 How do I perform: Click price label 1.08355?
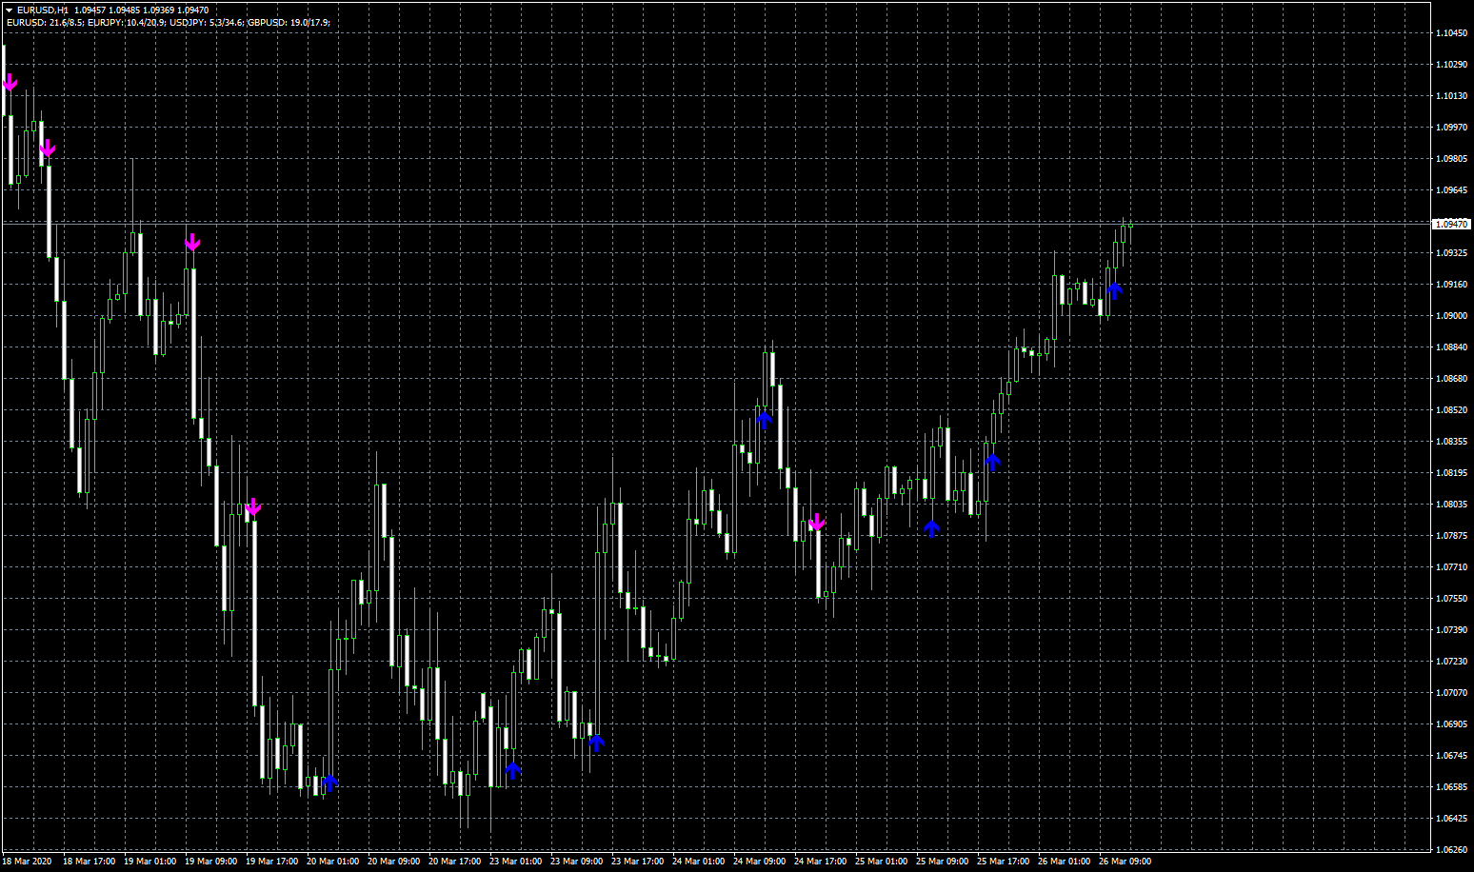click(1451, 442)
